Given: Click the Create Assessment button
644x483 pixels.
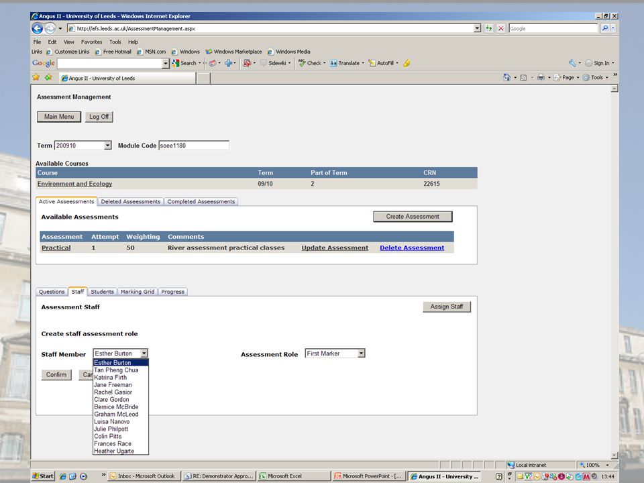Looking at the screenshot, I should 413,217.
